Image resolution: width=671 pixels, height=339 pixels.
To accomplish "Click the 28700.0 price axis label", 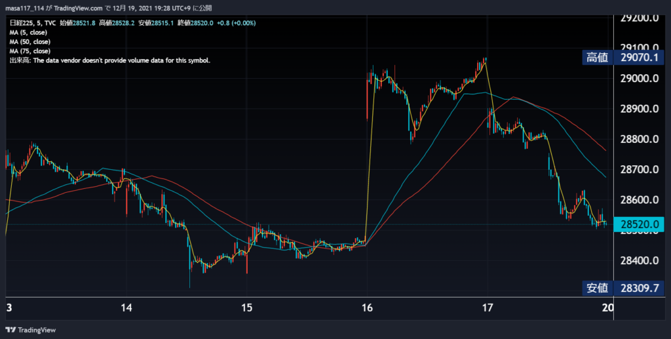I will pyautogui.click(x=640, y=170).
